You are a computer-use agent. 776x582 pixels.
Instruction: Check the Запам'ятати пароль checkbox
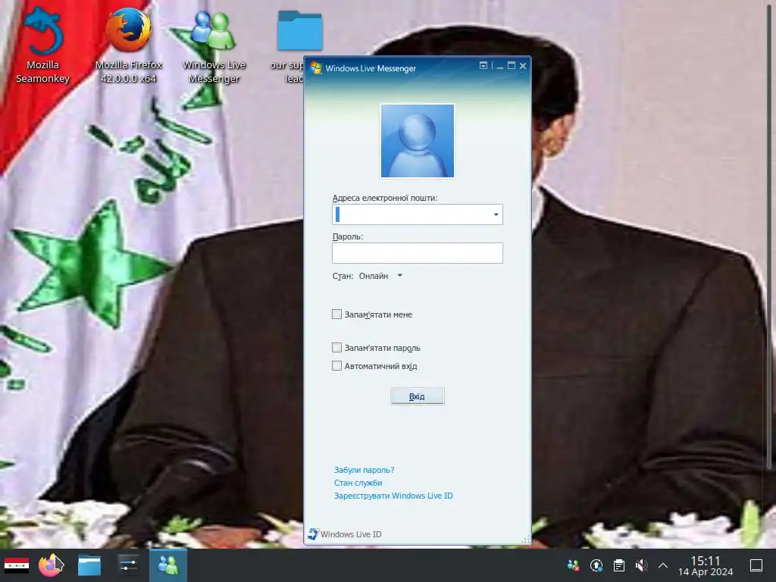point(336,348)
